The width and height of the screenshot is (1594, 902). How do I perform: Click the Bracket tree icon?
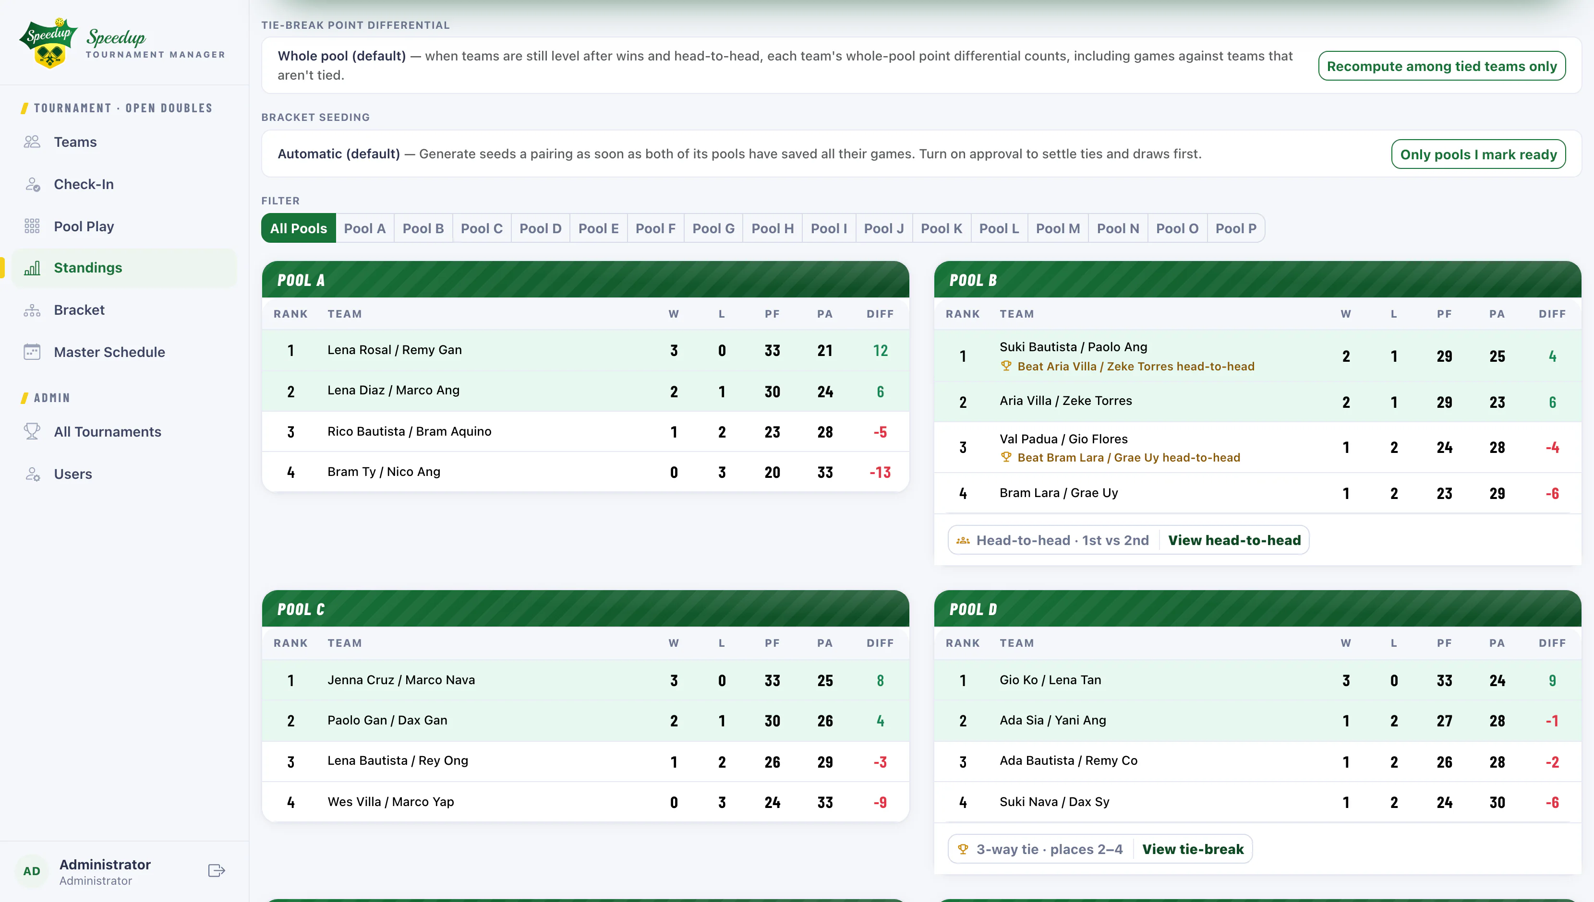coord(32,310)
